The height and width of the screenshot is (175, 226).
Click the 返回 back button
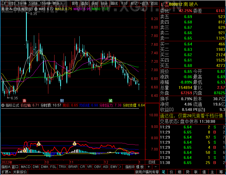pos(154,3)
